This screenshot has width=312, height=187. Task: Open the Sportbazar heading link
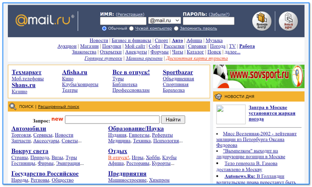(178, 72)
